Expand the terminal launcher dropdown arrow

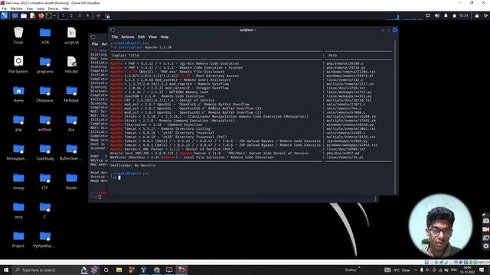pyautogui.click(x=54, y=15)
